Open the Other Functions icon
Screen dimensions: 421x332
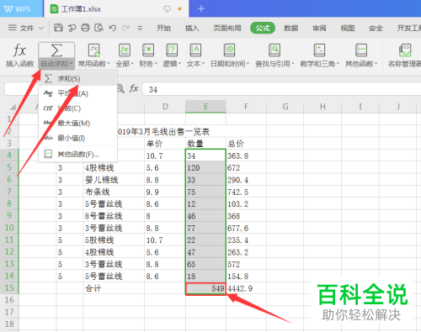(x=361, y=50)
